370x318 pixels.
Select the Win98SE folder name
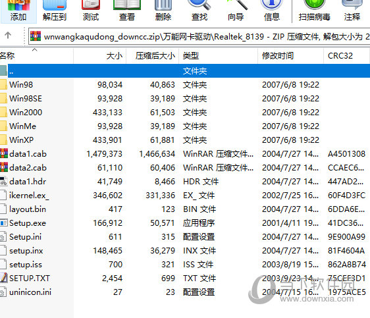point(26,98)
